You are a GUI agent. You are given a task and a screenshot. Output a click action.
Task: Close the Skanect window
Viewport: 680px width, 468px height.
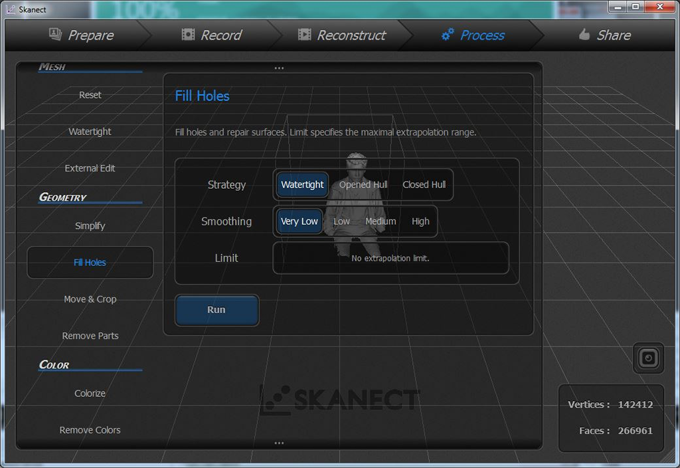660,7
